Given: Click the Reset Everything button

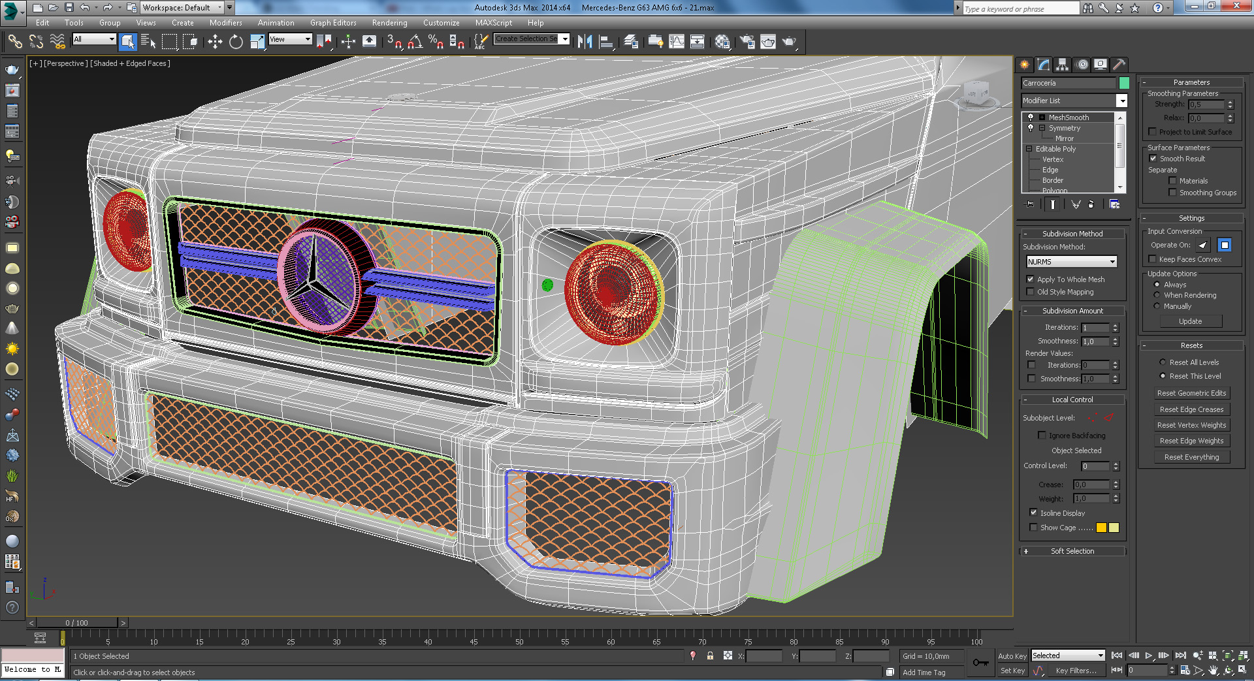Looking at the screenshot, I should click(1191, 457).
